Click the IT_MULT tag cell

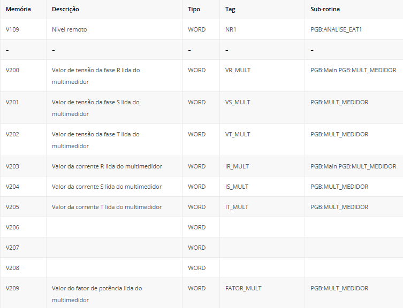pyautogui.click(x=237, y=207)
